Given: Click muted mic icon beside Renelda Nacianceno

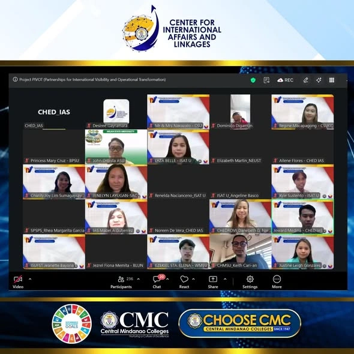Looking at the screenshot, I should click(151, 196).
